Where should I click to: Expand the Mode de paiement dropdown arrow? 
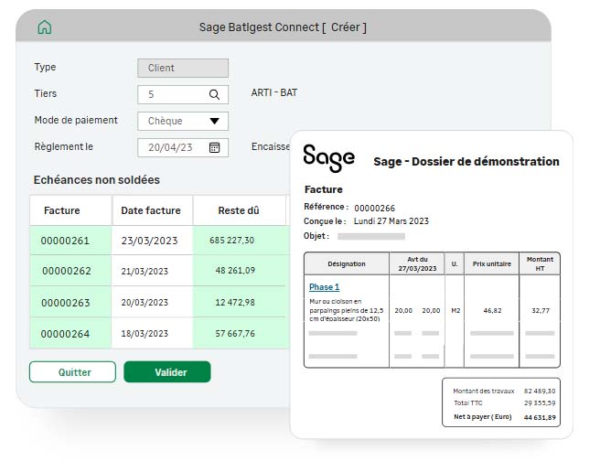(x=215, y=121)
